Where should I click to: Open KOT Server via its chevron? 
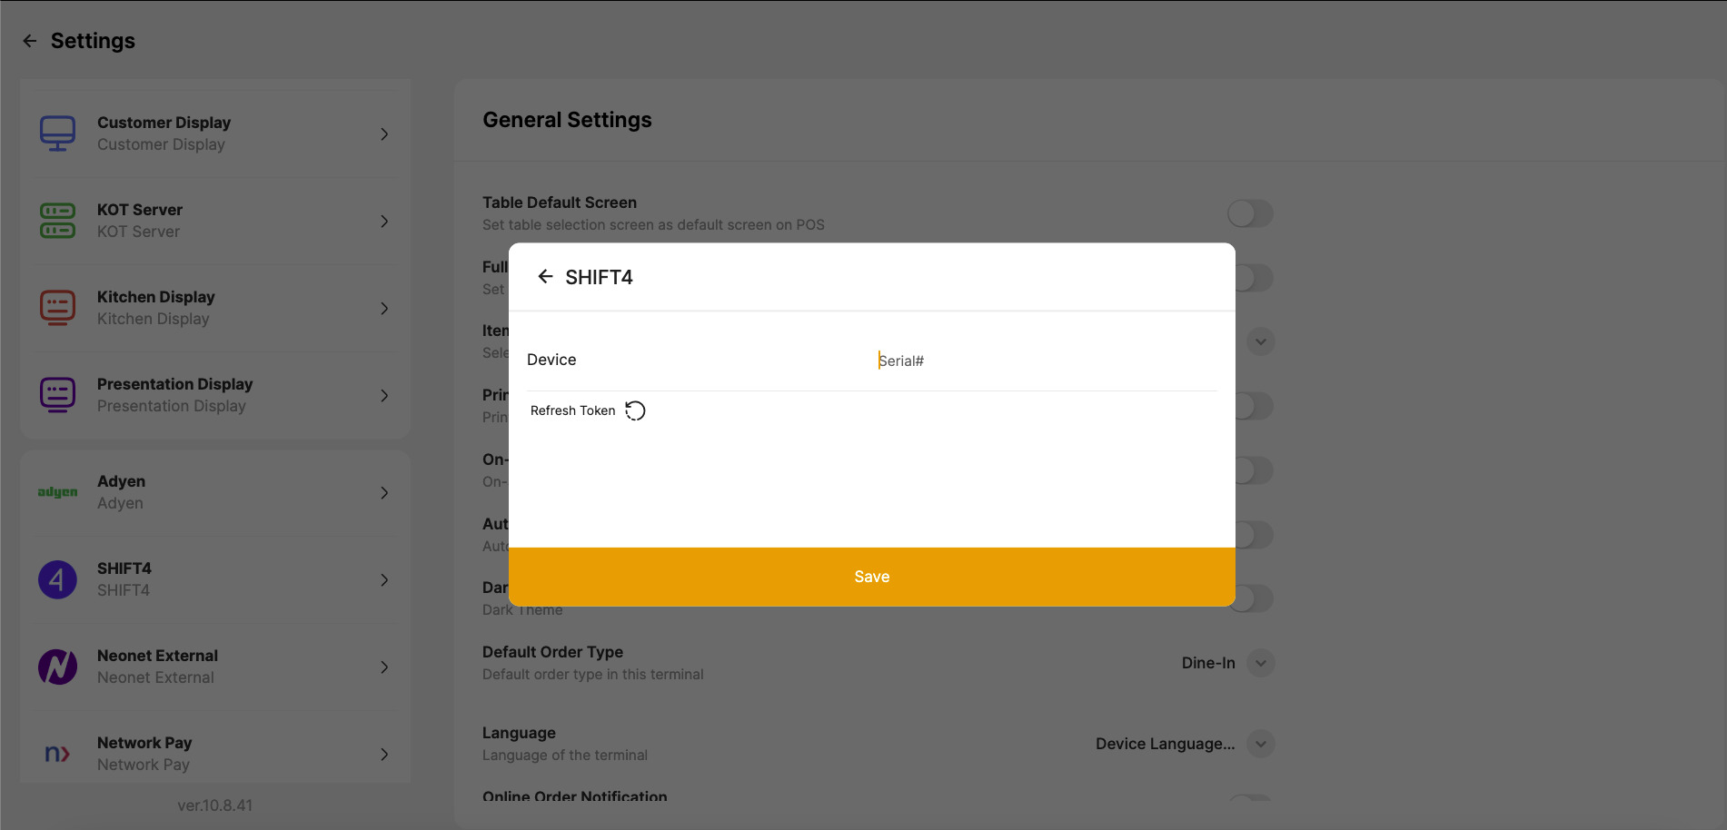pyautogui.click(x=384, y=221)
